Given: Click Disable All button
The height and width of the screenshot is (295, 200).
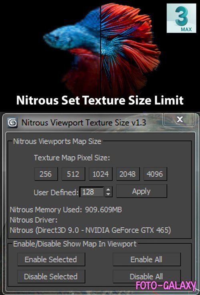Looking at the screenshot, I should tap(147, 277).
